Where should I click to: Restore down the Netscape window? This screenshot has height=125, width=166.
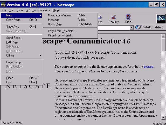(157, 5)
